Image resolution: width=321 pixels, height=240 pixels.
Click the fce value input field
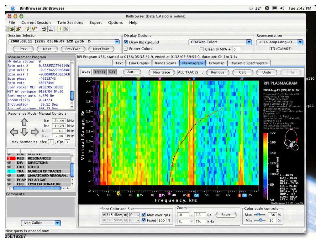tap(59, 121)
